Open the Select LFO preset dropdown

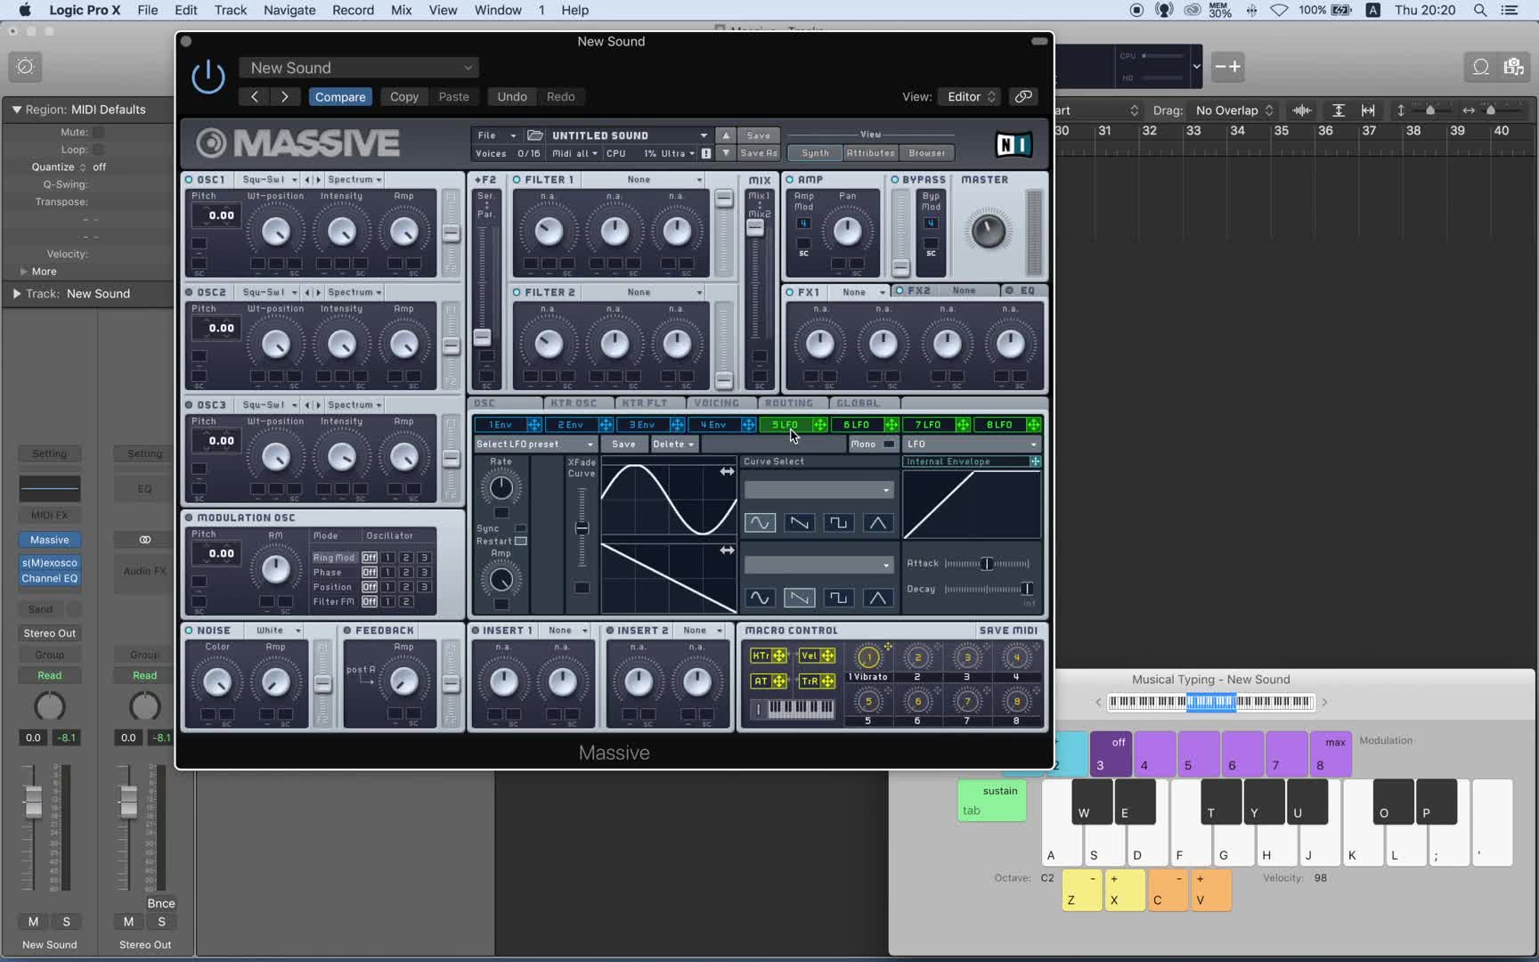click(534, 444)
